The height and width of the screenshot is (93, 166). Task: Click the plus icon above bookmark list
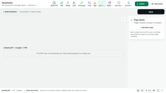pyautogui.click(x=123, y=19)
